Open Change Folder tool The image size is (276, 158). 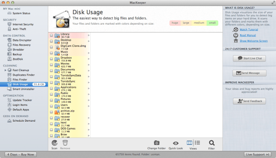[156, 143]
